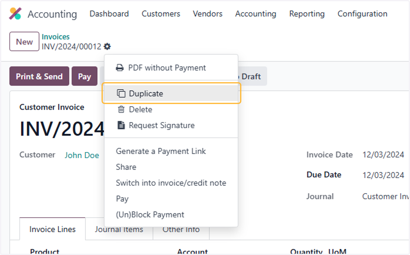The image size is (410, 255).
Task: Open the gear actions icon beside INV/2024/00012
Action: [107, 46]
